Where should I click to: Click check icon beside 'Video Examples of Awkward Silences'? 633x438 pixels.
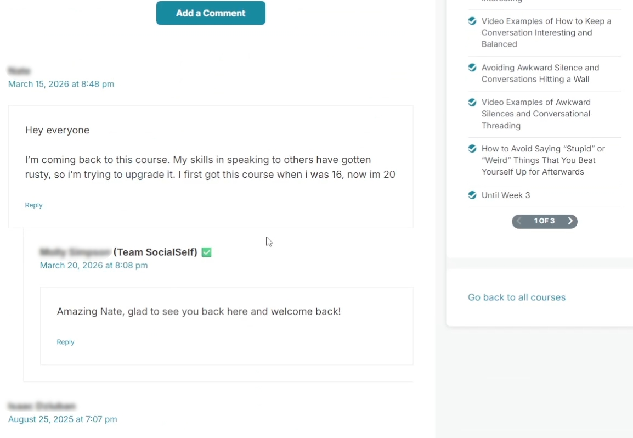point(472,102)
